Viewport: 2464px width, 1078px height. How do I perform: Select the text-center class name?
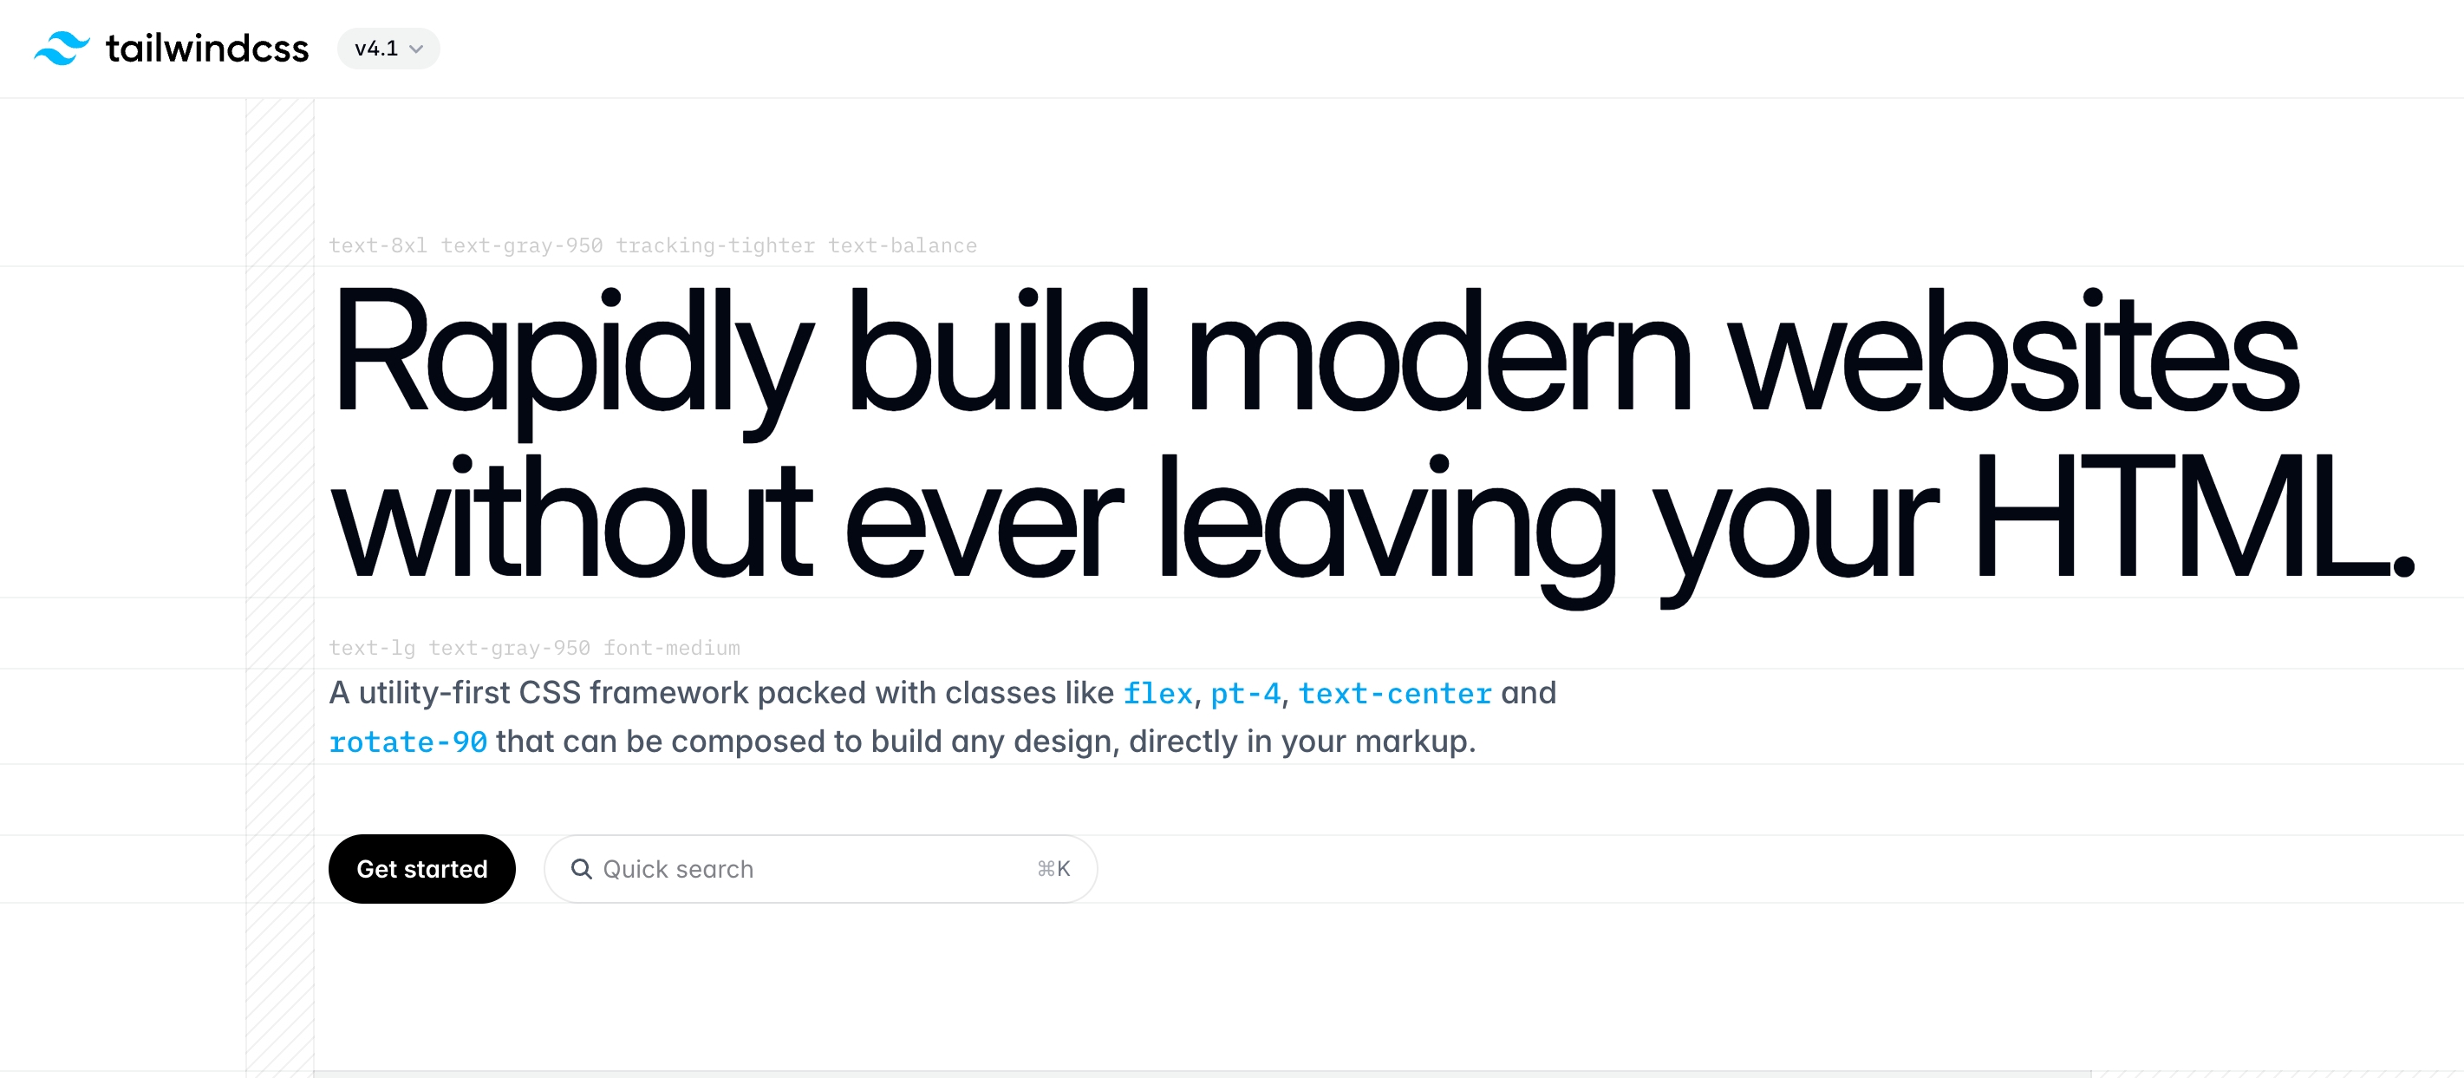click(x=1395, y=694)
